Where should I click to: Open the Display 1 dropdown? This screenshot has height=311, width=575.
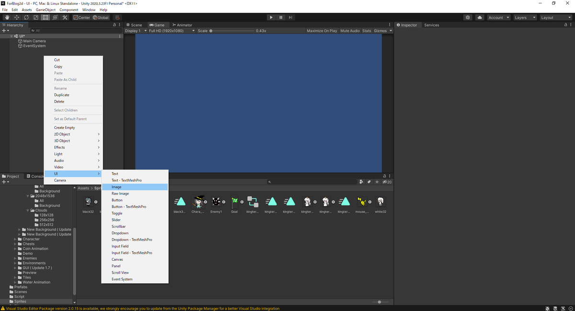coord(136,30)
